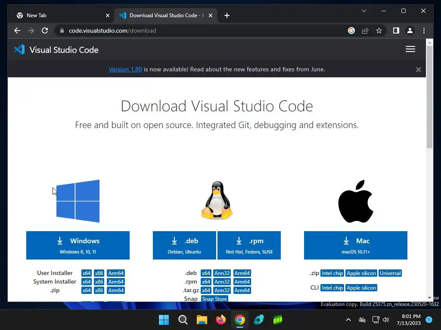This screenshot has height=330, width=441.
Task: Pick the Linux .deb x64 link
Action: click(x=206, y=273)
